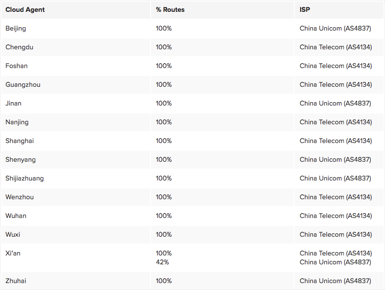The height and width of the screenshot is (290, 385).
Task: Select the Zhuhai cloud agent cell
Action: (16, 281)
